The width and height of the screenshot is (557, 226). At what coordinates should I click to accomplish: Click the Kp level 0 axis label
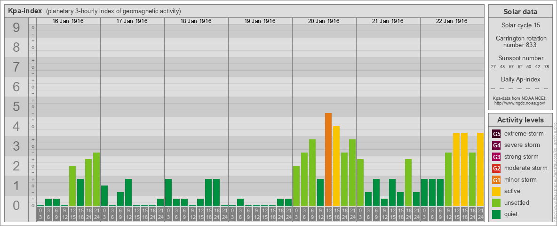click(16, 206)
